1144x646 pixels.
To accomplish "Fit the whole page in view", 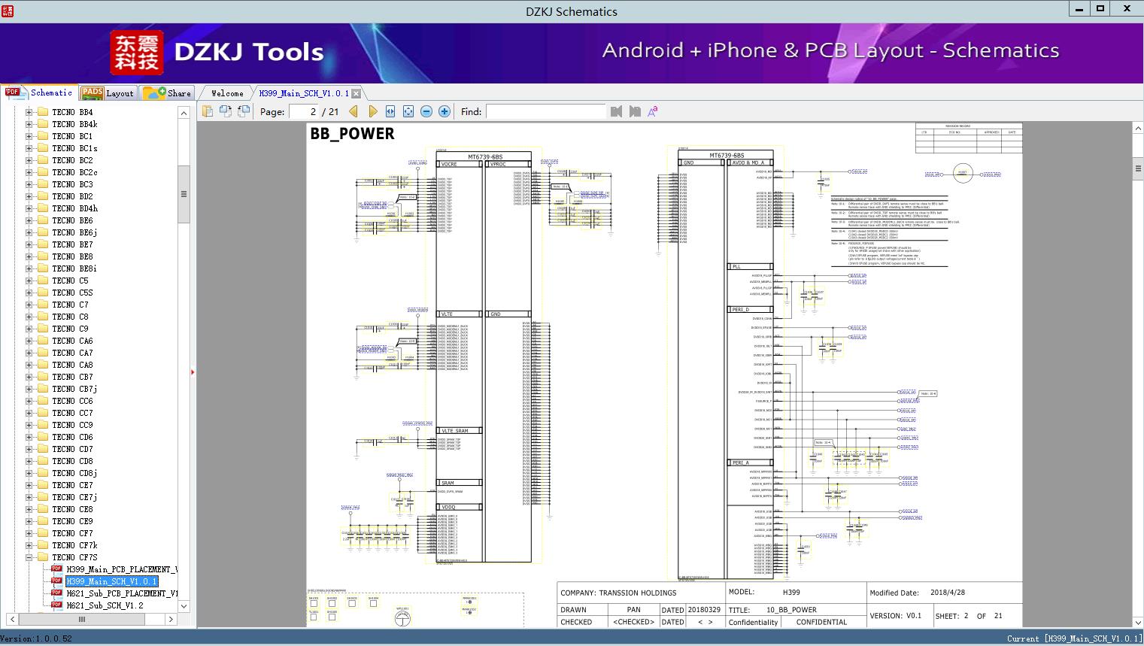I will (x=408, y=111).
